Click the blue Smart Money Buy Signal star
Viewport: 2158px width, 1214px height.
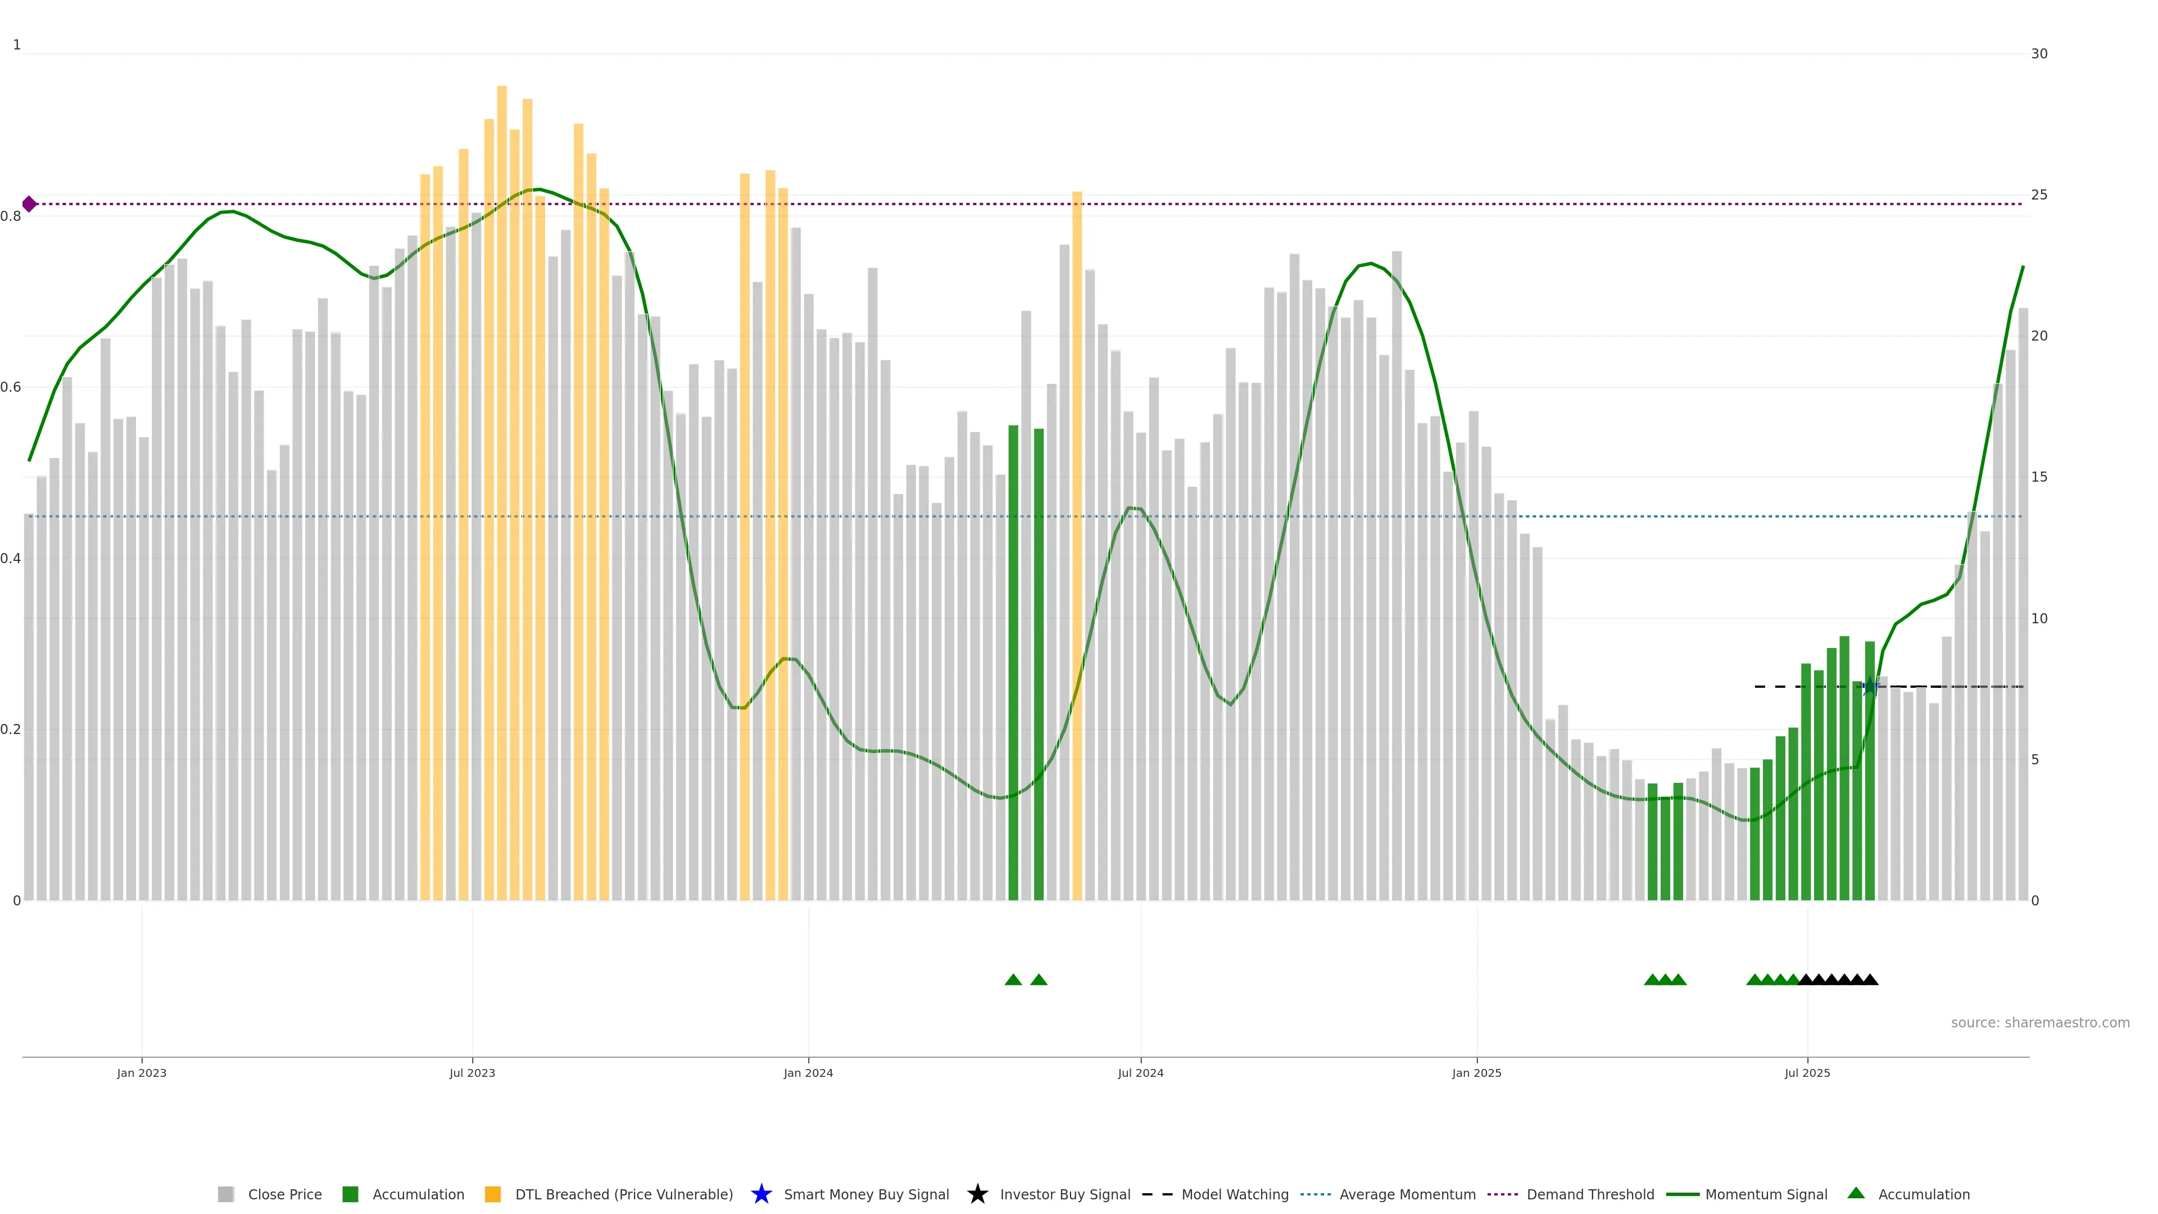(761, 1194)
